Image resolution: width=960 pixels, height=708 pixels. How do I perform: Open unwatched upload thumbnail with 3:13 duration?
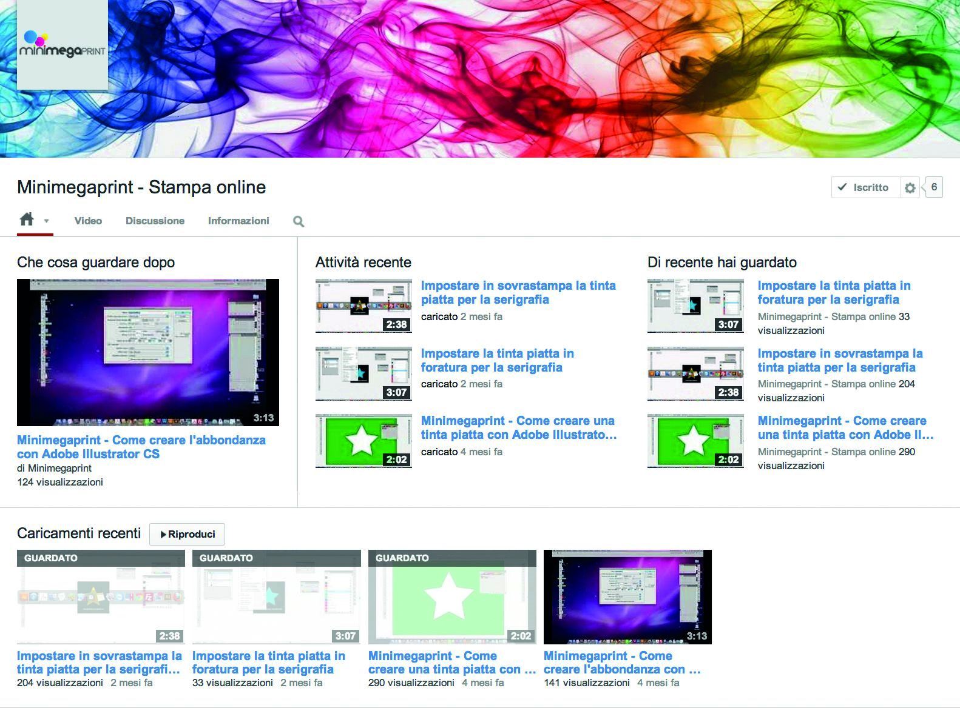(x=627, y=596)
